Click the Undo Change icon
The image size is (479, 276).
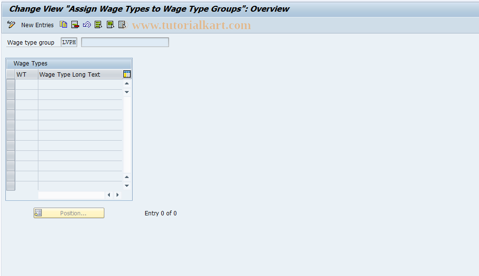coord(87,25)
